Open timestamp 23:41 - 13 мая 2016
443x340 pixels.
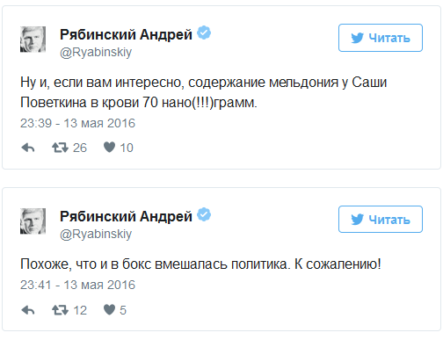(x=77, y=285)
